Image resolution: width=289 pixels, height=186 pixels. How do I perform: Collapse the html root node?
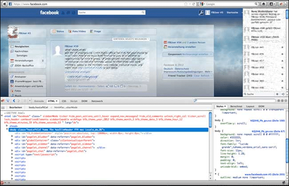2,116
